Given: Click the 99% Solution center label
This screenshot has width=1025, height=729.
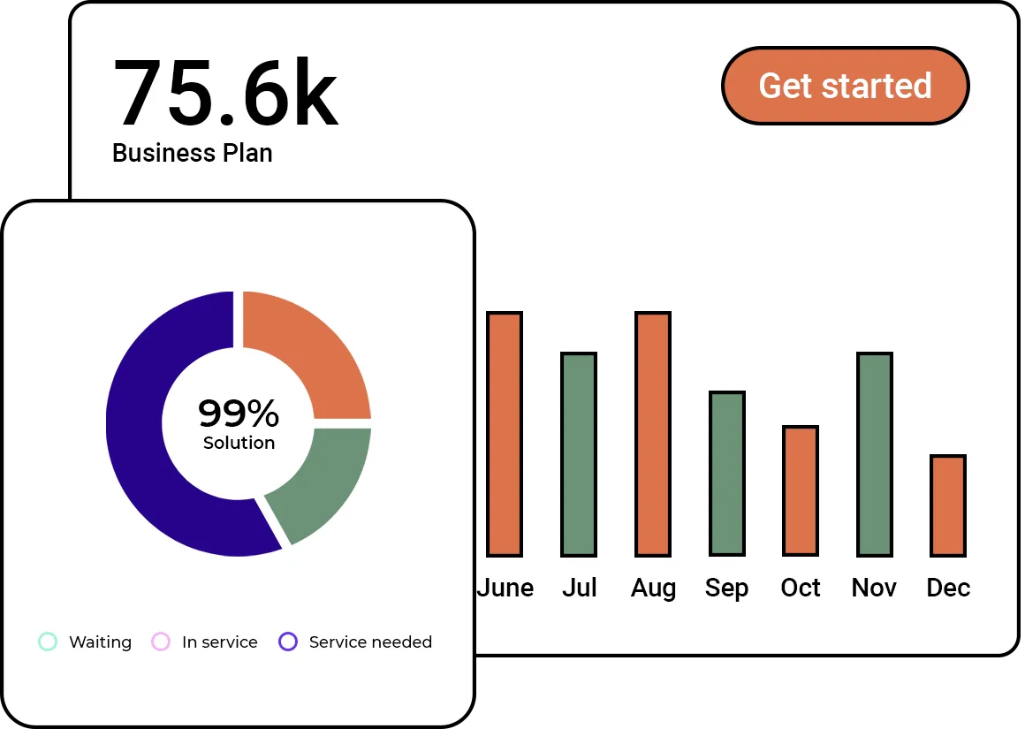Looking at the screenshot, I should pos(239,423).
